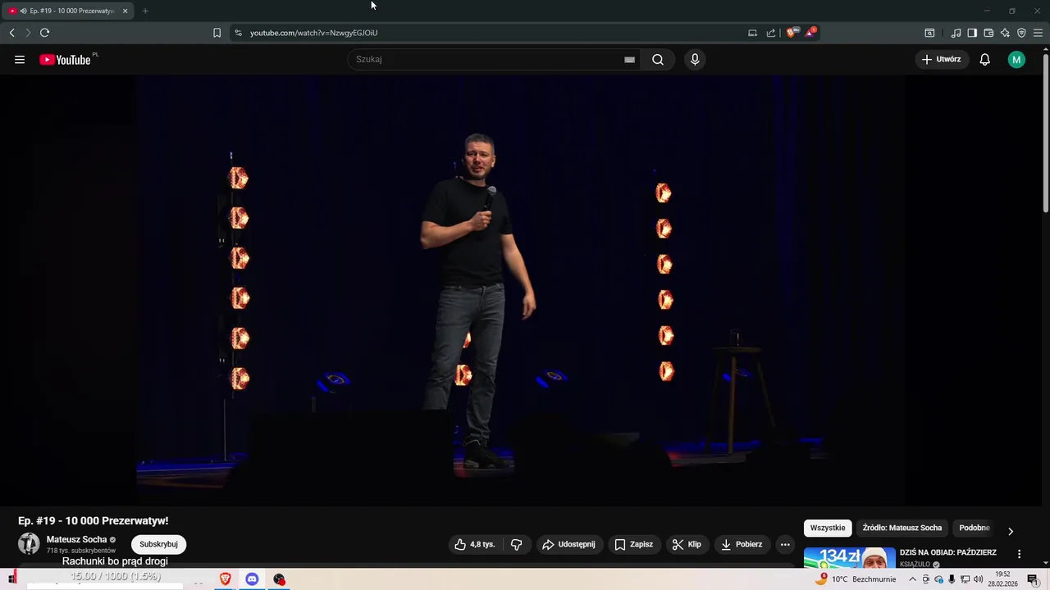The height and width of the screenshot is (590, 1050).
Task: Save video with Zapisz button
Action: [633, 544]
